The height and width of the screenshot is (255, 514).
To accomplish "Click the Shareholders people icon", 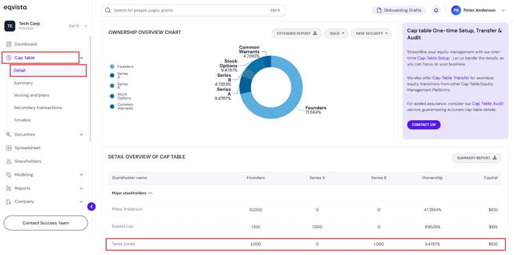I will [9, 161].
